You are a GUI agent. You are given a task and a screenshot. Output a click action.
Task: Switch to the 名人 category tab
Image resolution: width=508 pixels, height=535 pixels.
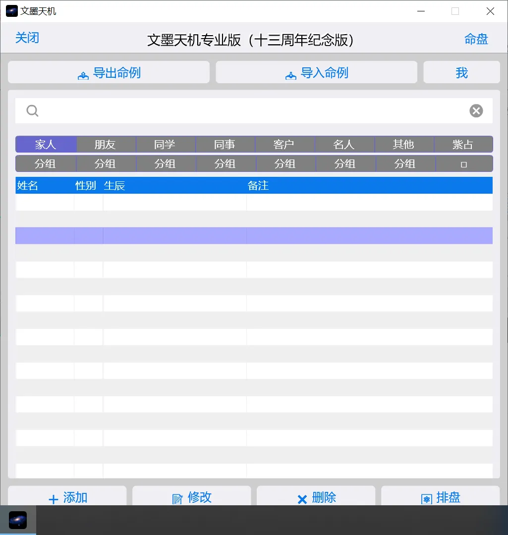[x=344, y=144]
